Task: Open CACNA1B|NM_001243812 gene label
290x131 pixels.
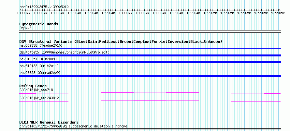Action: coord(39,98)
